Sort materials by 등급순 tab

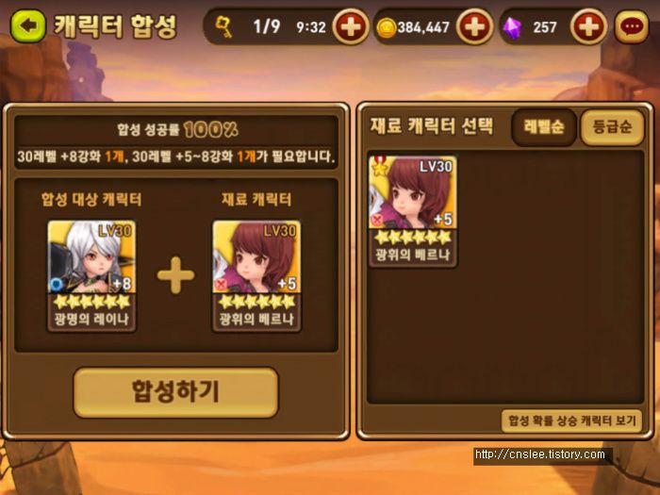pos(612,126)
